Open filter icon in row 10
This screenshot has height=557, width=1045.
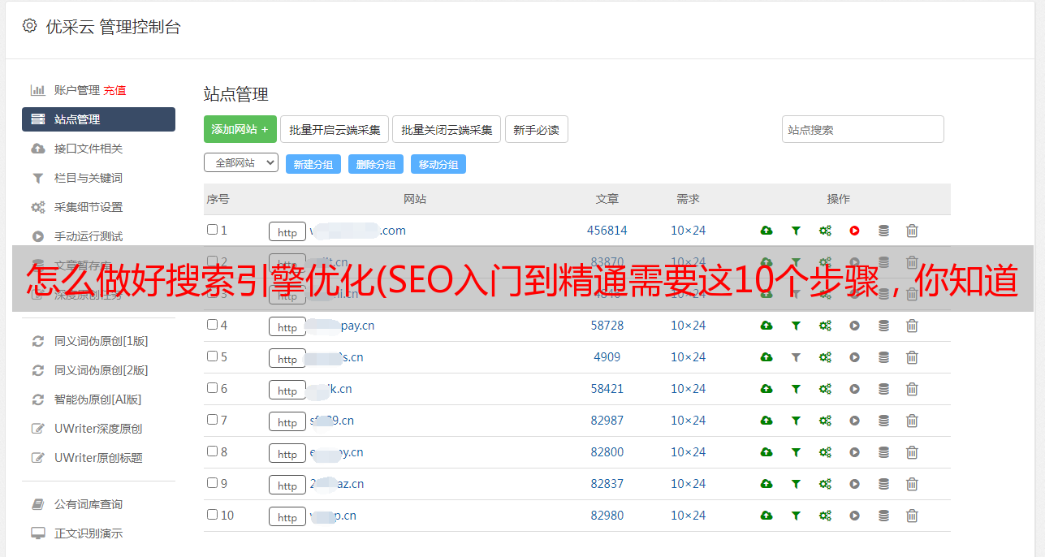coord(796,516)
